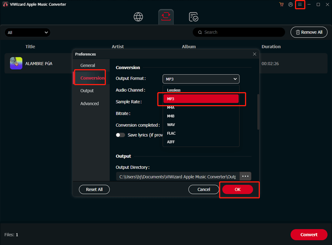
Task: Expand the Output Format dropdown
Action: point(201,79)
